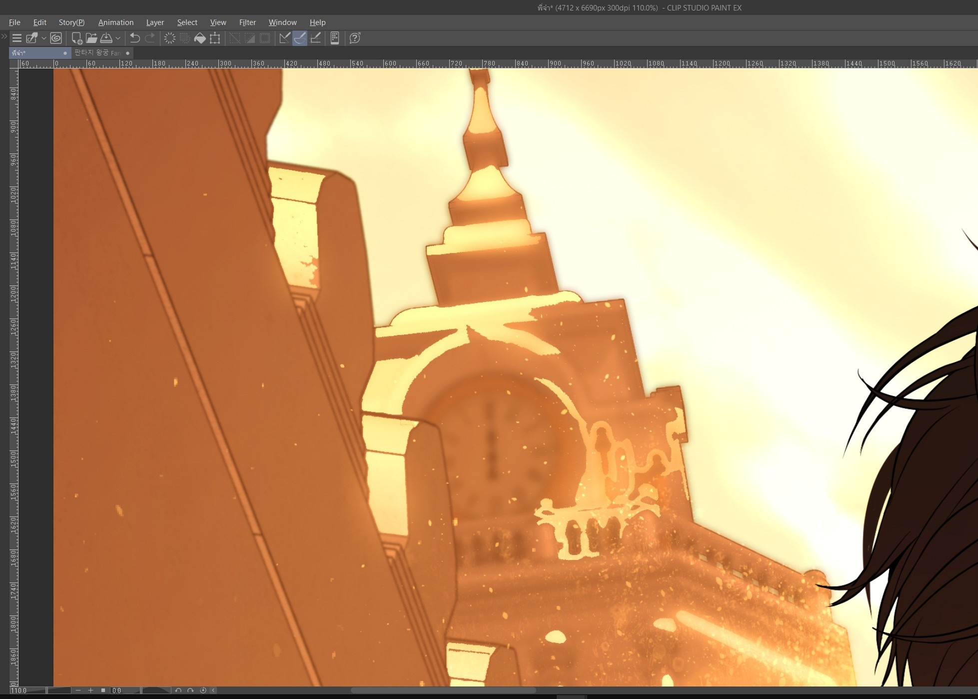Image resolution: width=978 pixels, height=699 pixels.
Task: Click the fit-to-screen square button
Action: 103,690
